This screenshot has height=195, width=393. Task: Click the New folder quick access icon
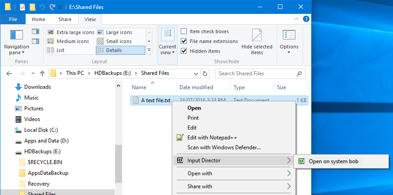pyautogui.click(x=32, y=7)
